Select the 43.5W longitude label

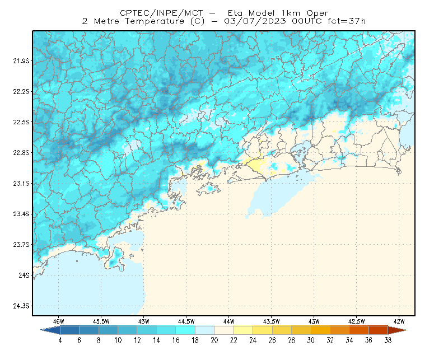272,321
